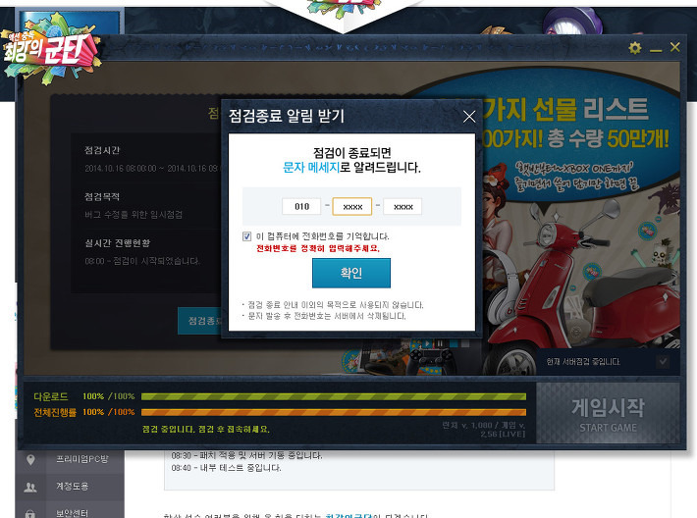This screenshot has width=697, height=518.
Task: Click the 다운로드 green progress bar
Action: [334, 396]
